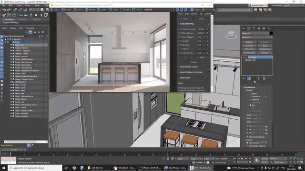Click the selection lock icon in status bar

coord(168,159)
